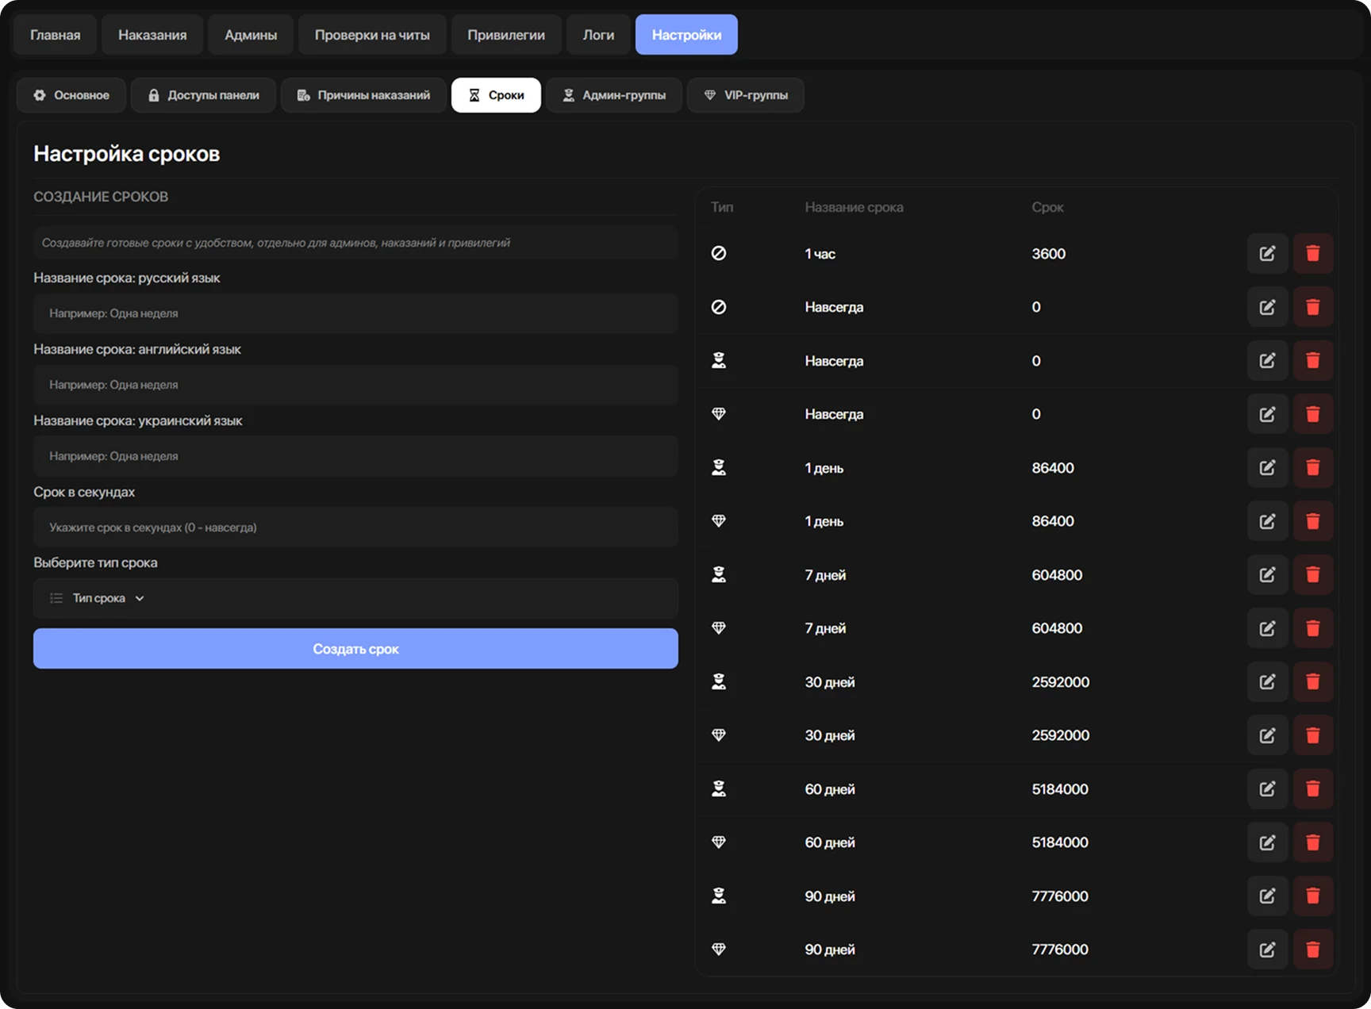Edit the VIP-type 'Навсегда' term
Viewport: 1371px width, 1009px height.
pos(1267,414)
